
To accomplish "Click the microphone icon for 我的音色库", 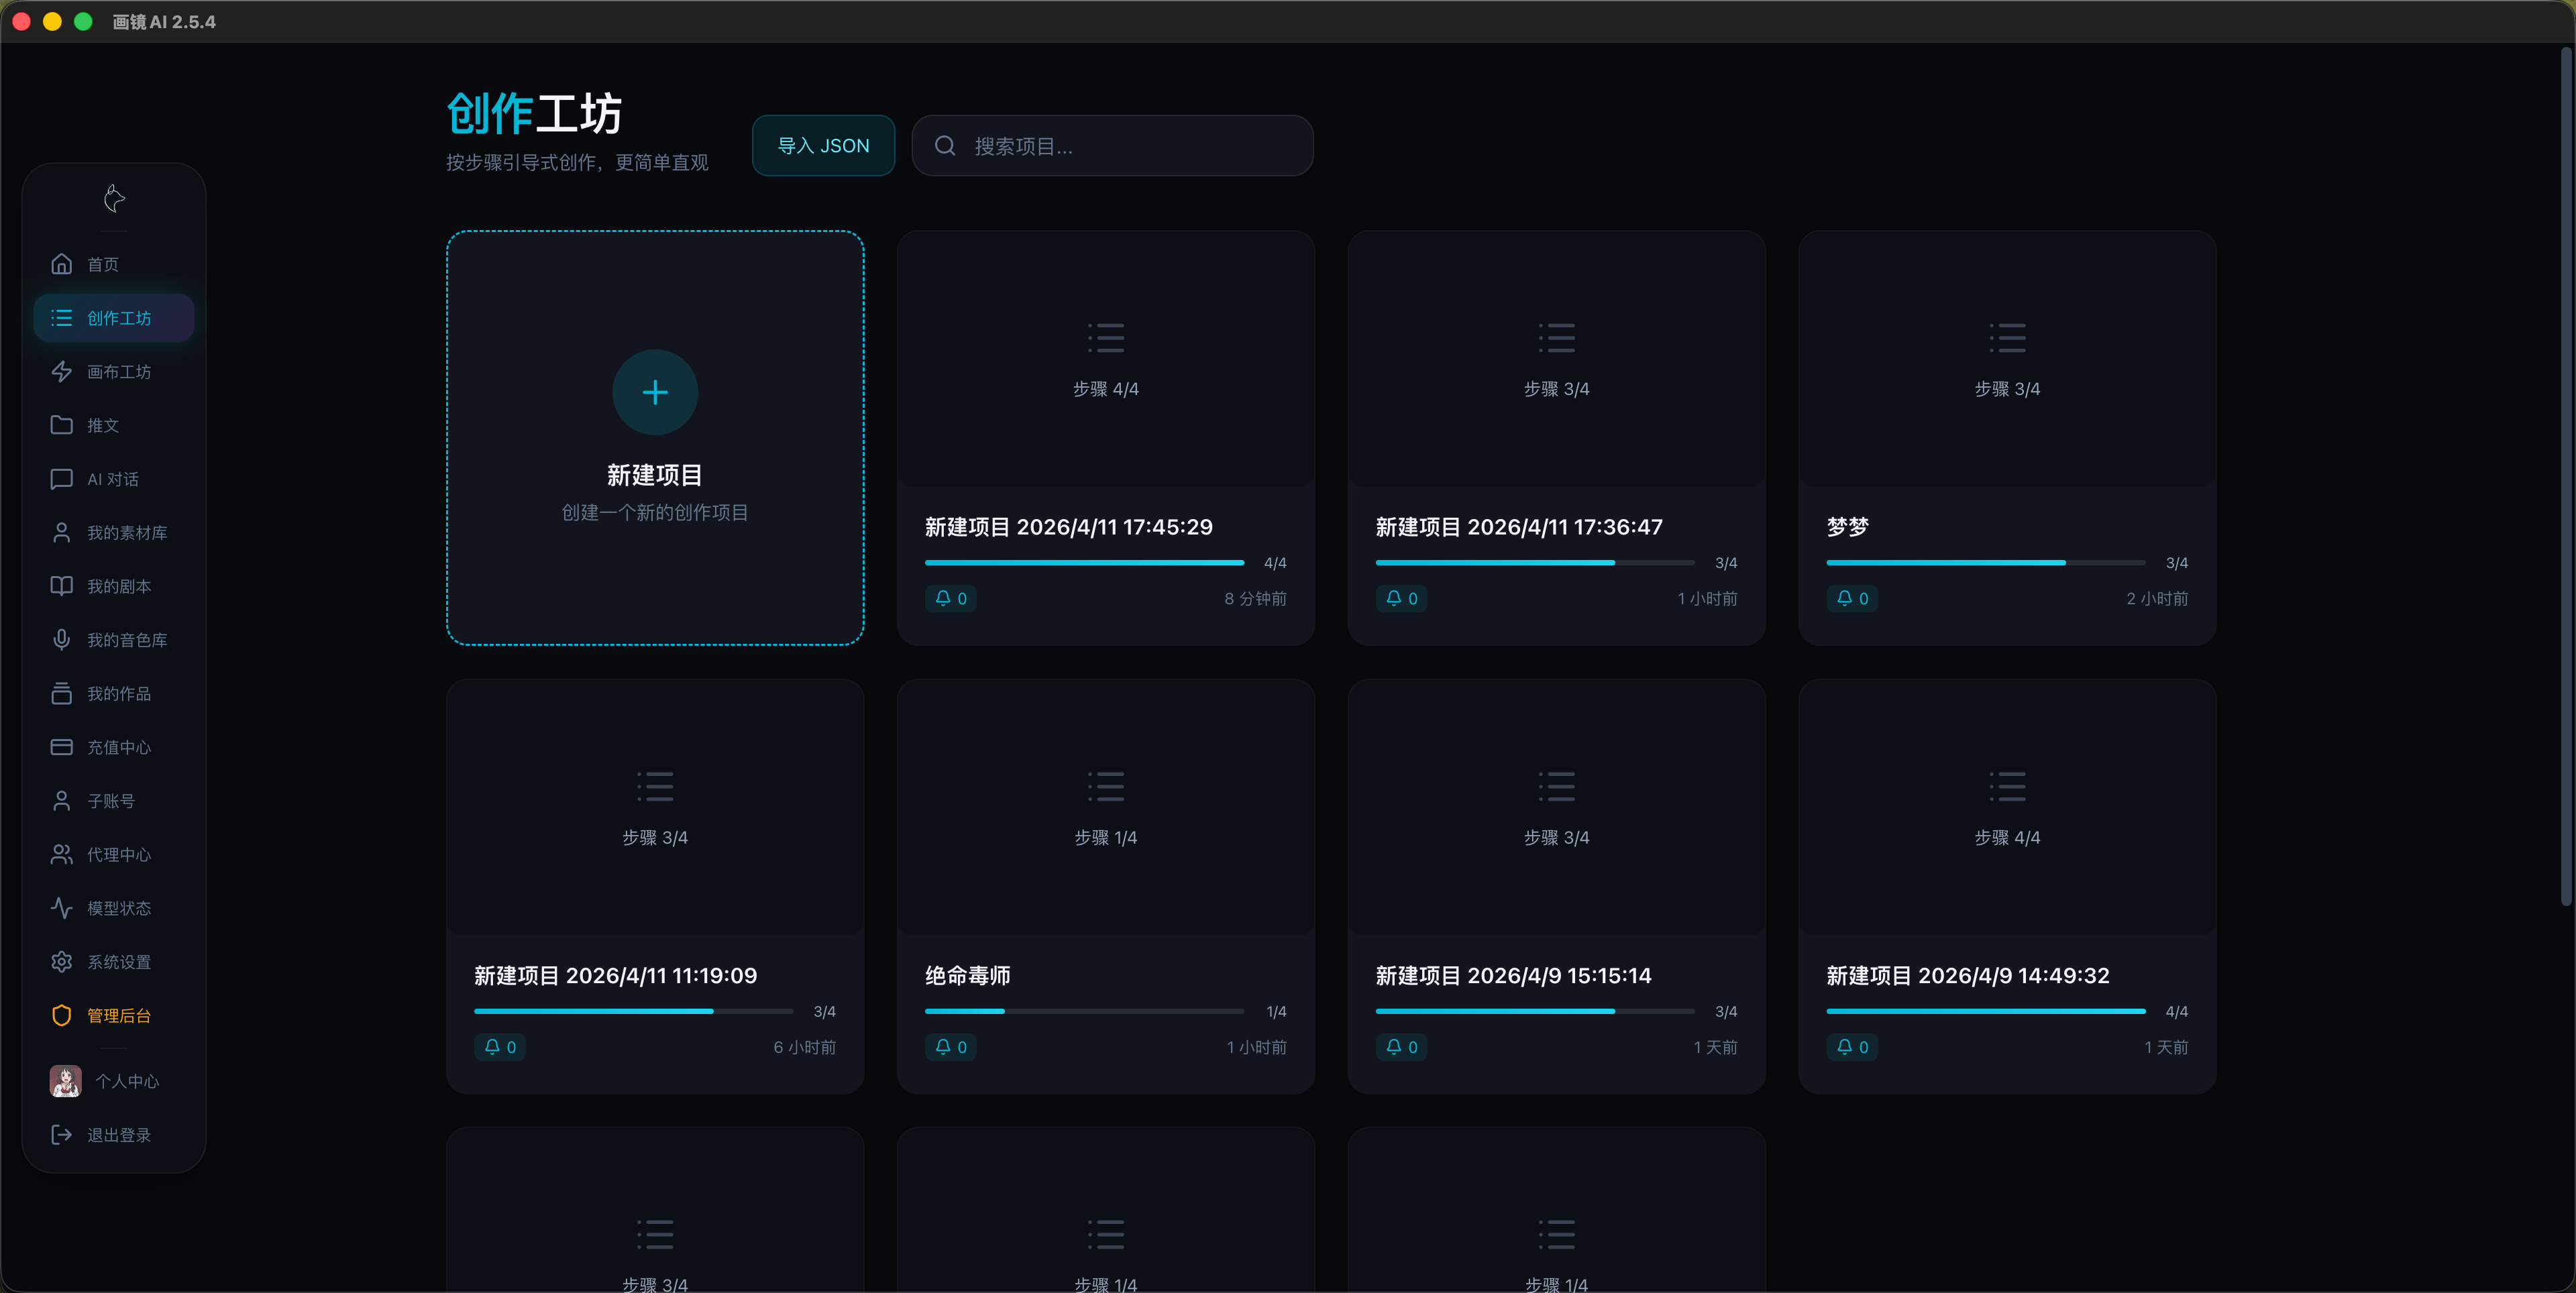I will (x=62, y=640).
